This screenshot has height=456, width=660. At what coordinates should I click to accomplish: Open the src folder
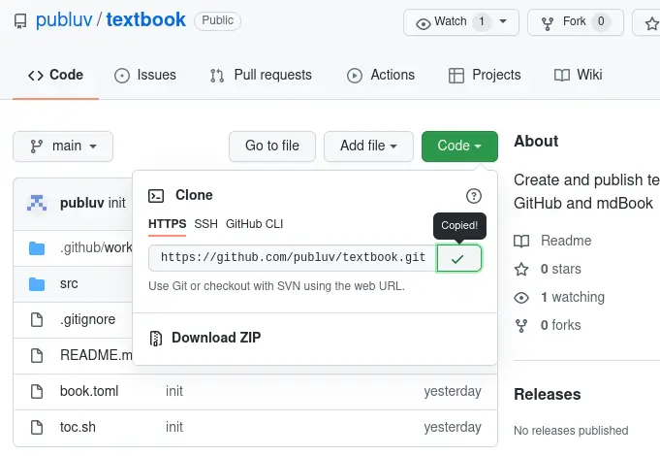pos(69,283)
